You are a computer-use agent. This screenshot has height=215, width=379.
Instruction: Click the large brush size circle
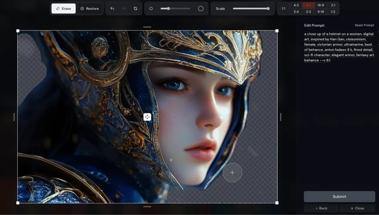201,8
